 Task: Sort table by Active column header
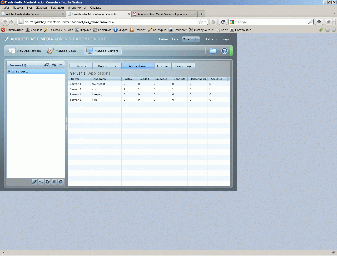(129, 79)
